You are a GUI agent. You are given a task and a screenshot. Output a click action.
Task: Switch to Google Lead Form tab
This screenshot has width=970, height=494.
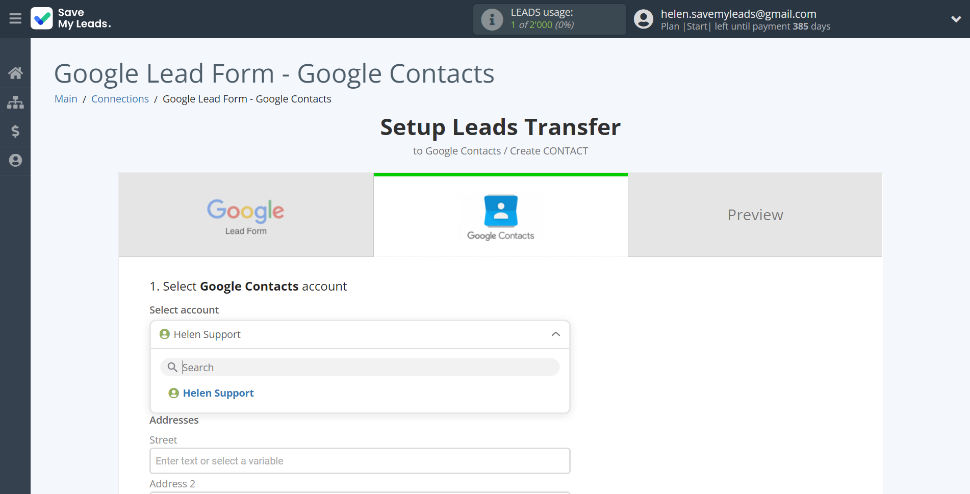(246, 215)
